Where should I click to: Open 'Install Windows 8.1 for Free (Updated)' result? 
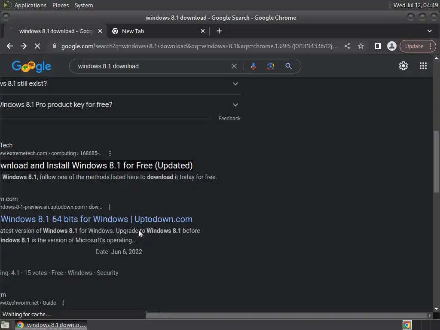[x=96, y=165]
